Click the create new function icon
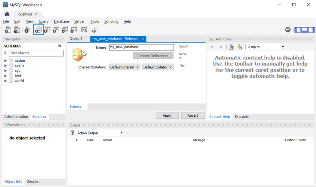The height and width of the screenshot is (187, 316). tap(73, 30)
